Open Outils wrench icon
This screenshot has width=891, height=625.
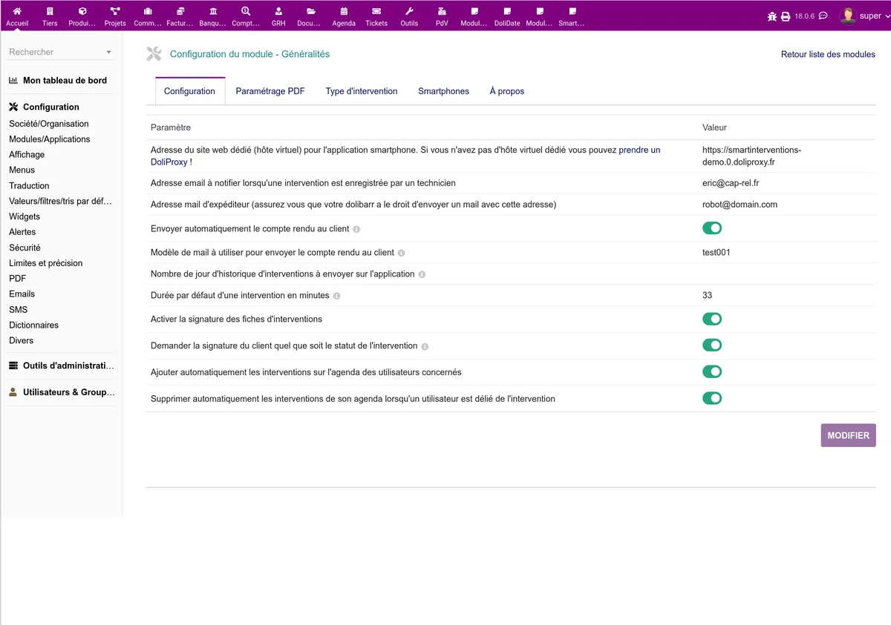[x=409, y=12]
